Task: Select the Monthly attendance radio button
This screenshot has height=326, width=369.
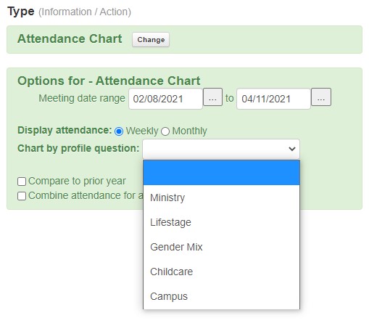Action: [165, 131]
